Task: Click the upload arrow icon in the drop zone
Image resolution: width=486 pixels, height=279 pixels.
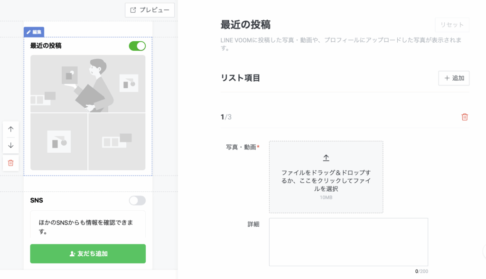Action: pyautogui.click(x=326, y=158)
